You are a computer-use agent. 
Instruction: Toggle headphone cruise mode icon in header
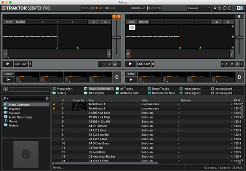point(225,8)
